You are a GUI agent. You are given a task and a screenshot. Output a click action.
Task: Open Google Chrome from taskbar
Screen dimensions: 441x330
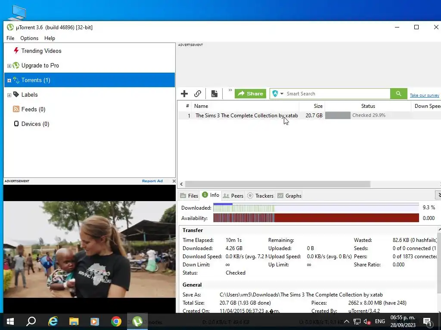click(116, 321)
